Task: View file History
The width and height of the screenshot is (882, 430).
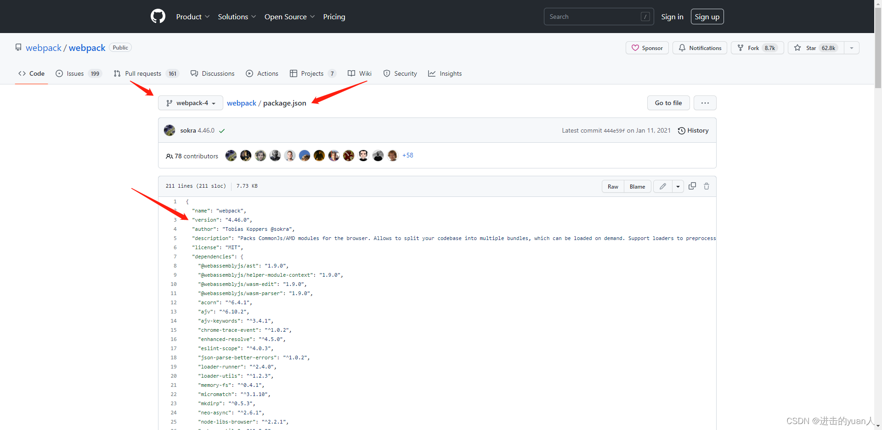Action: (x=693, y=130)
